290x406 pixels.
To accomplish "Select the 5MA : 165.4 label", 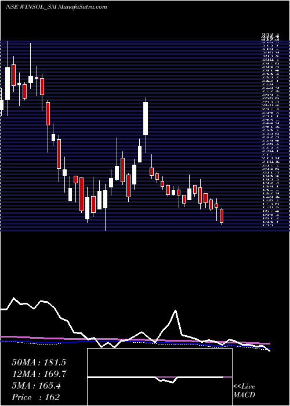I will pyautogui.click(x=36, y=386).
